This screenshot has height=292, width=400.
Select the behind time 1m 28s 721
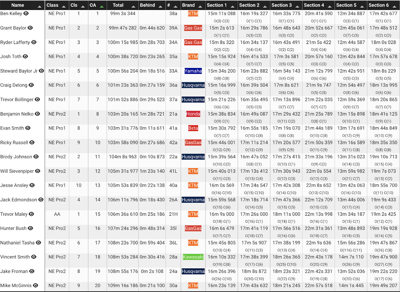click(x=152, y=114)
